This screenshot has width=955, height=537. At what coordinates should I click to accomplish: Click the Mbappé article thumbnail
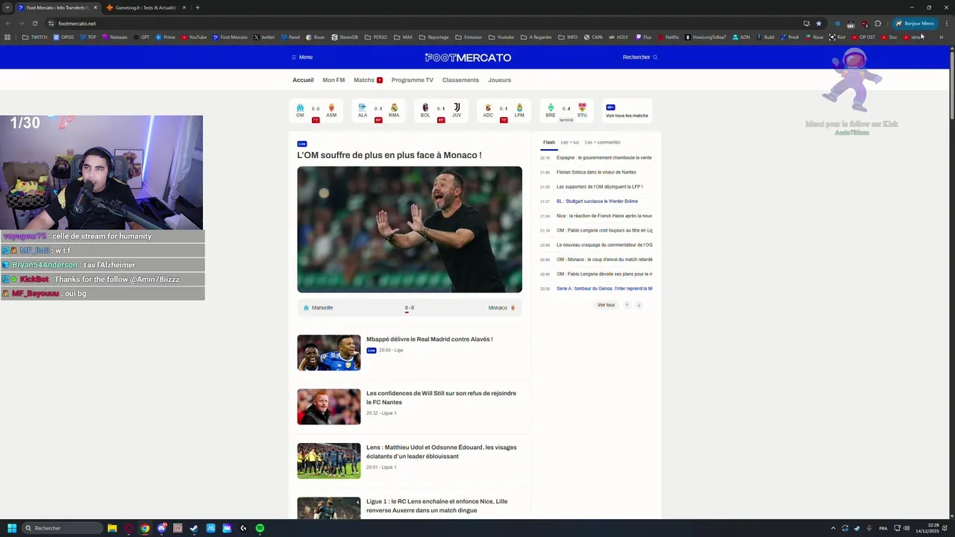(x=329, y=353)
